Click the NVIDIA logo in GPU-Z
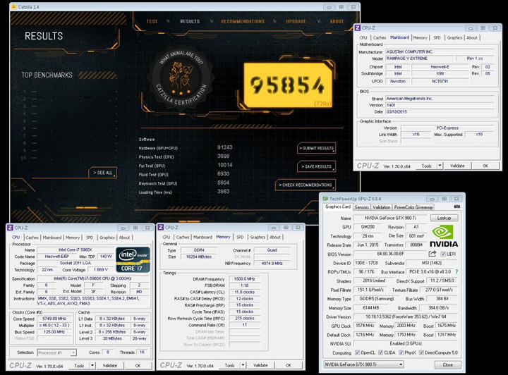This screenshot has width=508, height=375. tap(444, 236)
